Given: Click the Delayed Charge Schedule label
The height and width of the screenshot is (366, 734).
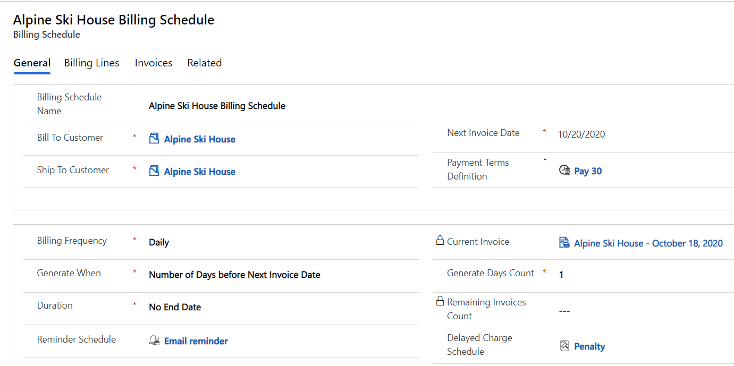Looking at the screenshot, I should [479, 345].
